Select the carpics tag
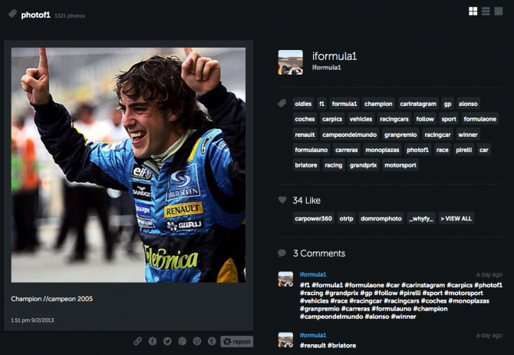 pyautogui.click(x=332, y=119)
